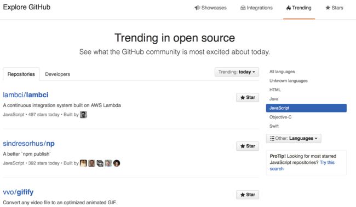The height and width of the screenshot is (207, 356).
Task: Select the Repositories tab
Action: point(21,74)
